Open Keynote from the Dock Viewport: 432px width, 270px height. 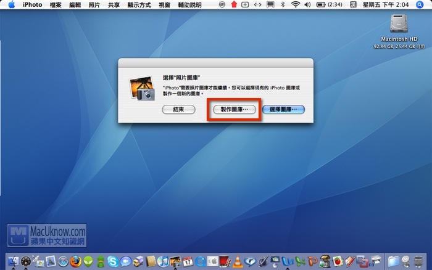click(275, 261)
